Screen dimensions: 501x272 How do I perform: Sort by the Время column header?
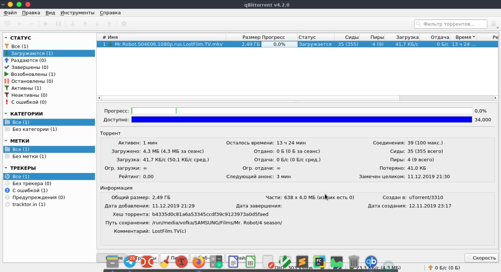(463, 37)
